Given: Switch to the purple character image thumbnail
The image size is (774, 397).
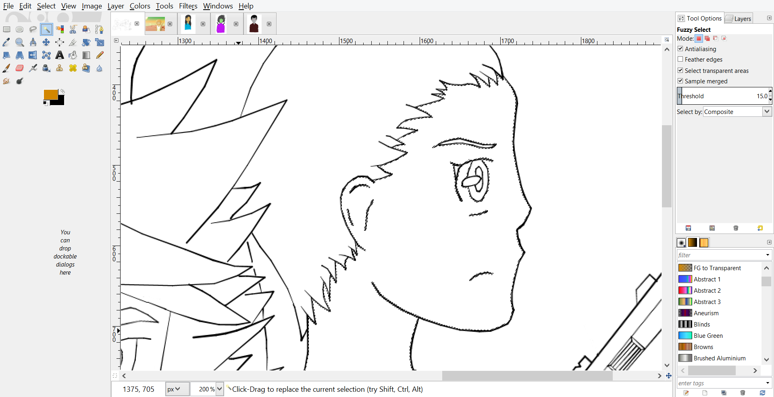Looking at the screenshot, I should [221, 24].
